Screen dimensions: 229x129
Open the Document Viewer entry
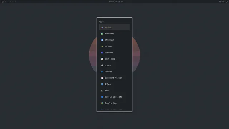coord(114,78)
